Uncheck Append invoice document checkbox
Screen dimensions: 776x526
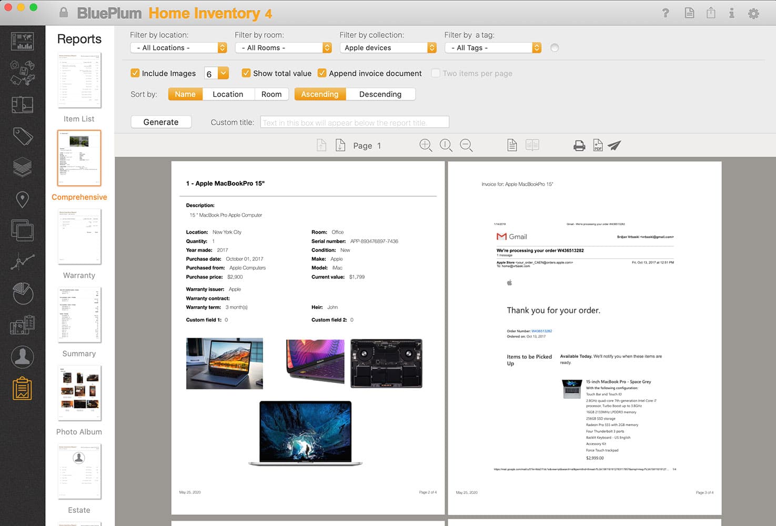click(x=322, y=73)
